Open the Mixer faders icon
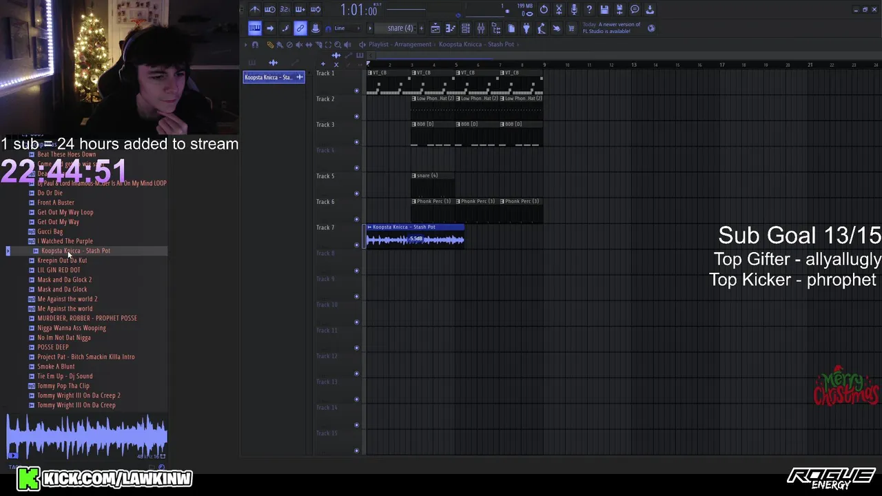 [481, 28]
